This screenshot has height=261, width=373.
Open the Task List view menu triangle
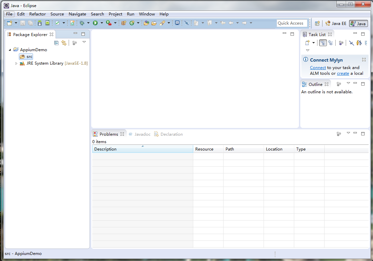308,51
